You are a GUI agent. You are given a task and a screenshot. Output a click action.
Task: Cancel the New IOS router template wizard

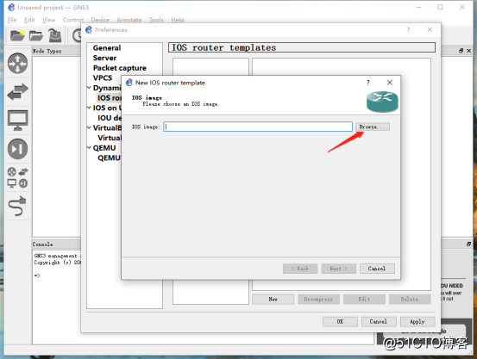pyautogui.click(x=377, y=269)
